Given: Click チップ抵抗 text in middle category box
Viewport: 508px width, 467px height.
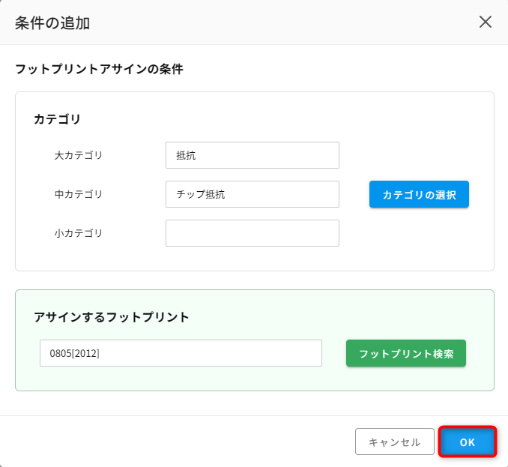Looking at the screenshot, I should pos(200,194).
